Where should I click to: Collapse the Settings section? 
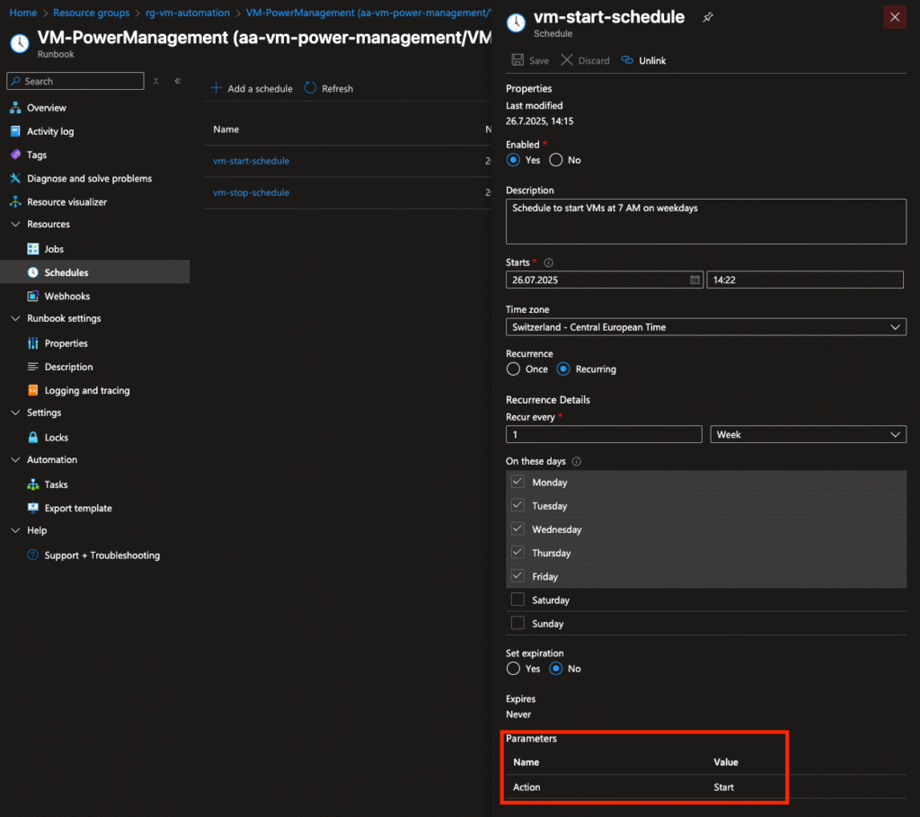click(x=16, y=413)
